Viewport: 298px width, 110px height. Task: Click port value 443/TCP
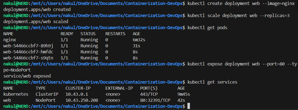tap(149, 94)
